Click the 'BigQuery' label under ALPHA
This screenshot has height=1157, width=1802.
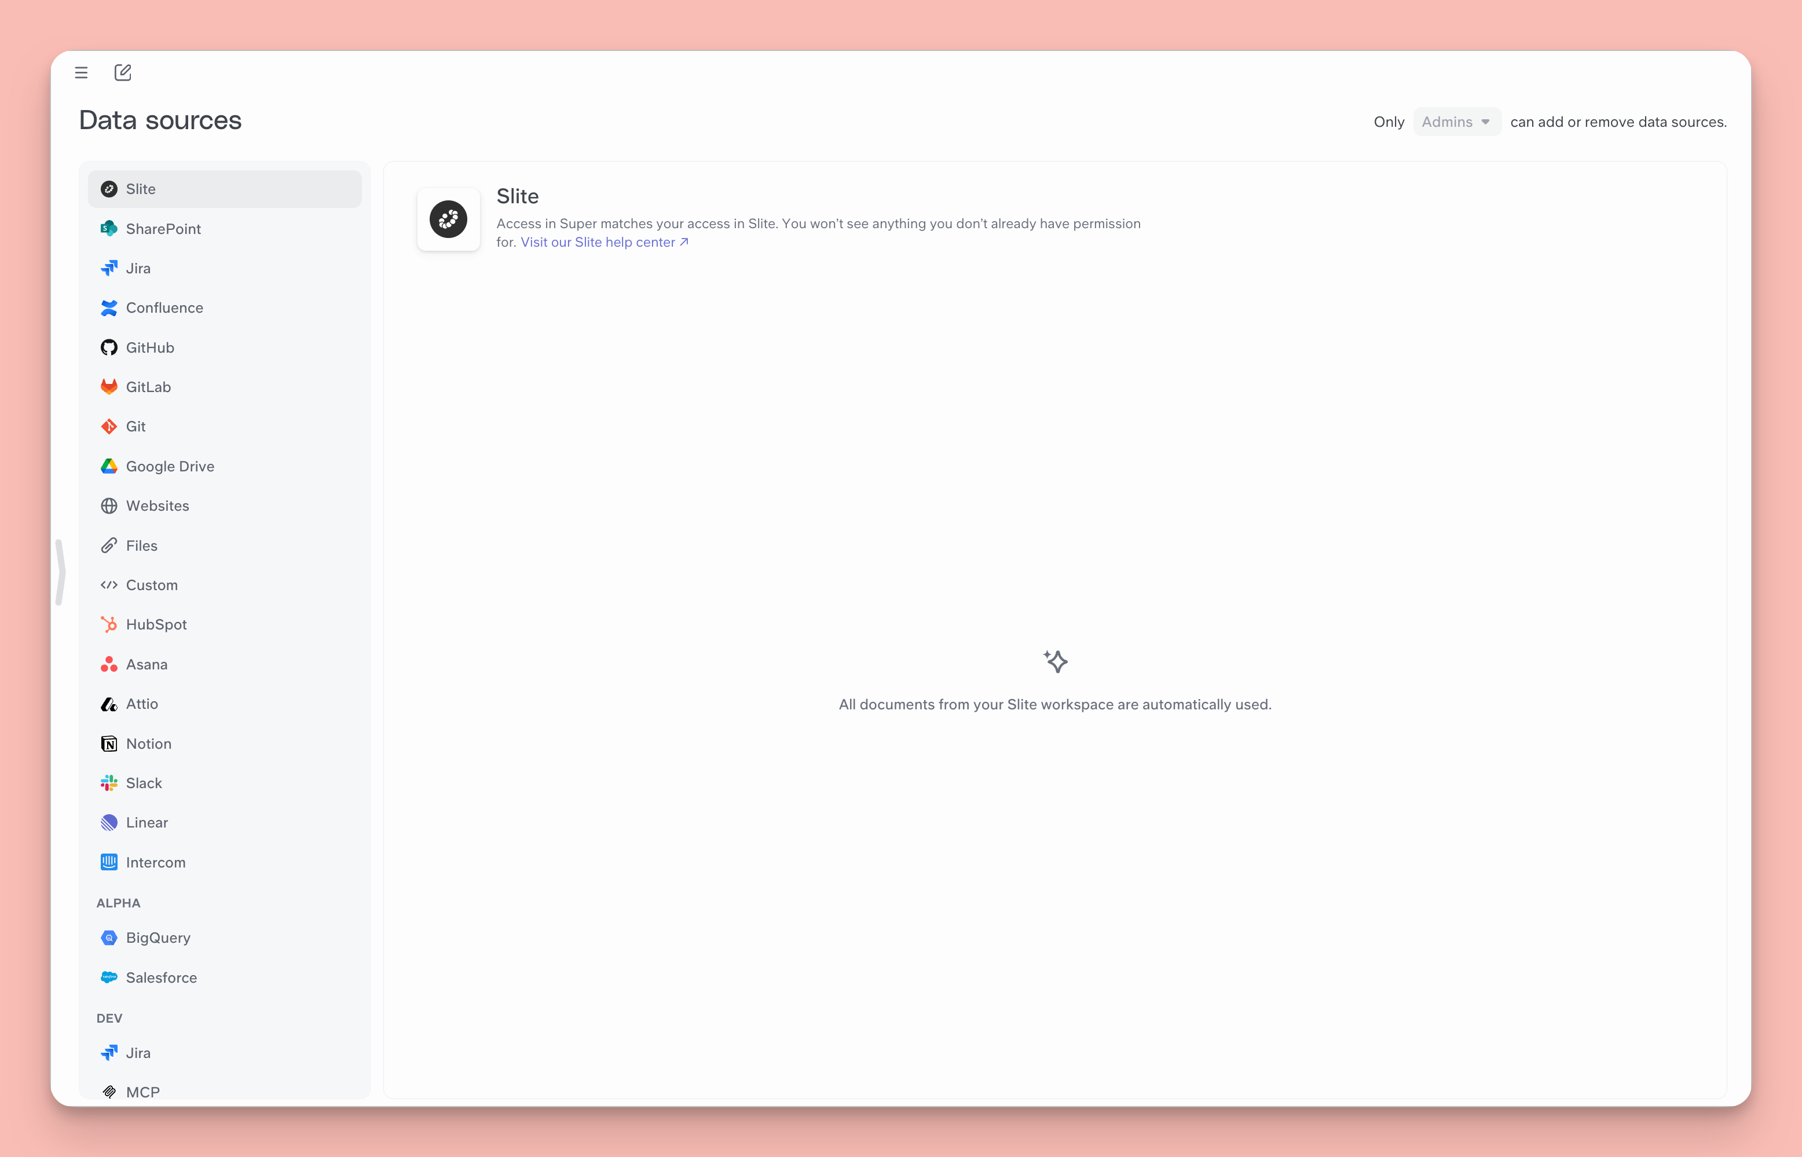159,938
